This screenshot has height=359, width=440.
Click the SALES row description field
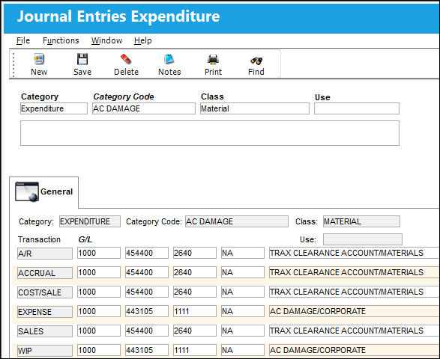[354, 331]
